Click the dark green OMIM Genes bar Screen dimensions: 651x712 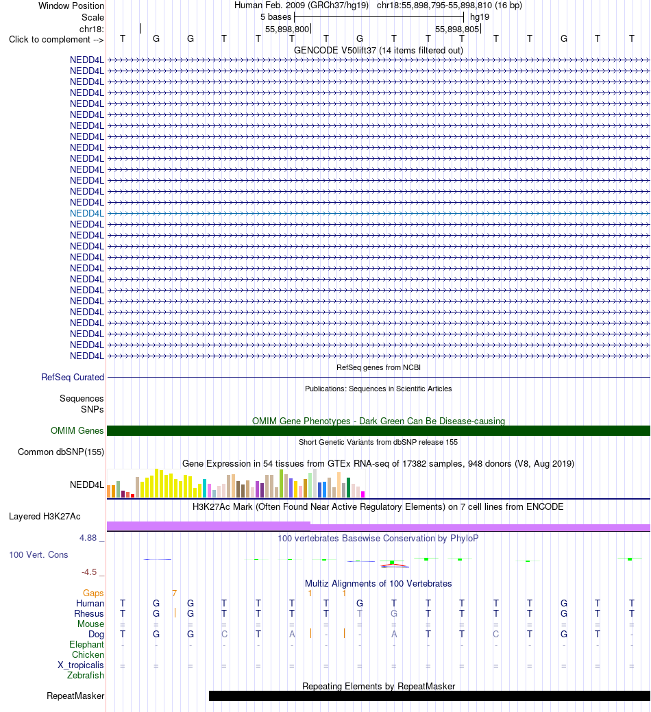tap(378, 430)
